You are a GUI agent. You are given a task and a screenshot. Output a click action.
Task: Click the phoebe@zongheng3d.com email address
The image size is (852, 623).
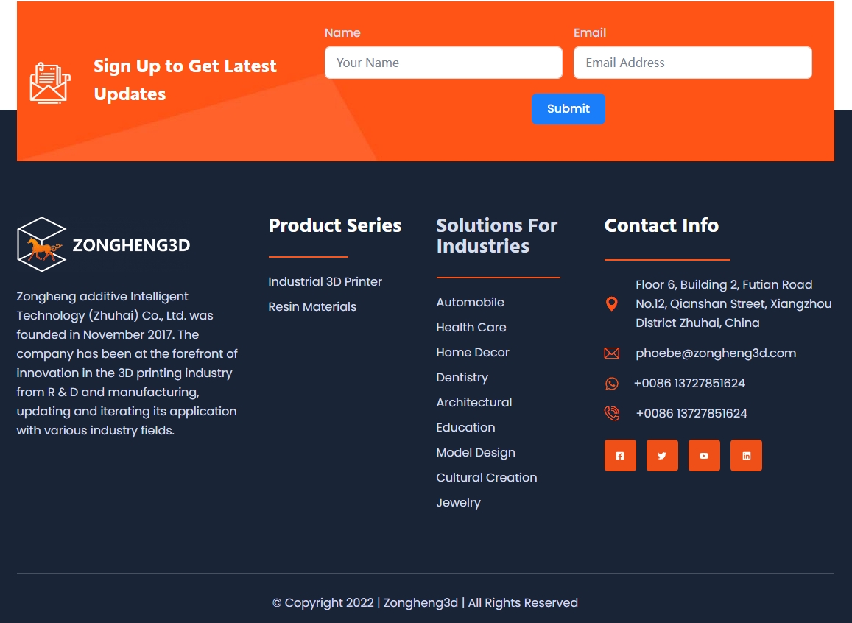point(716,353)
